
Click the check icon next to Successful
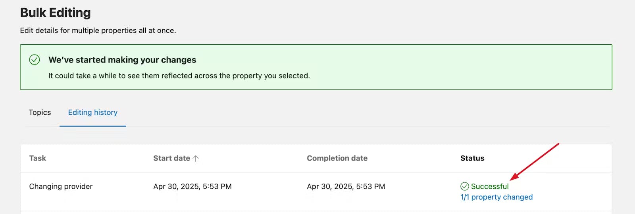[x=464, y=186]
